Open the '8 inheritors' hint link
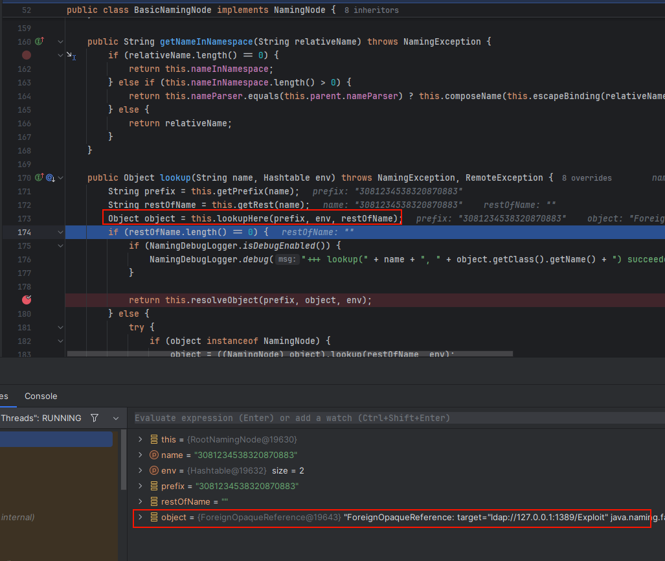The width and height of the screenshot is (665, 561). coord(372,10)
